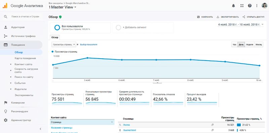Select the День time granularity
The height and width of the screenshot is (133, 269).
(x=241, y=45)
